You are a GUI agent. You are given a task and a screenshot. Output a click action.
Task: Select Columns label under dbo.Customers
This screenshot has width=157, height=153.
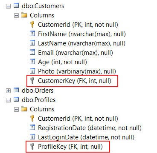coord(42,15)
